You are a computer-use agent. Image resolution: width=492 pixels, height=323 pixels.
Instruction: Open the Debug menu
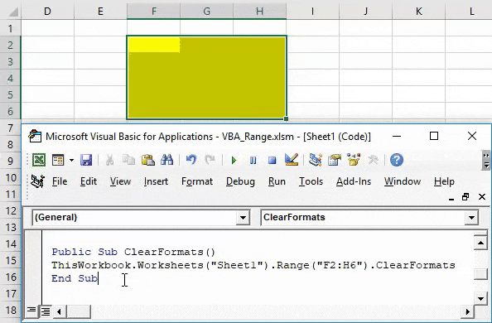tap(240, 181)
